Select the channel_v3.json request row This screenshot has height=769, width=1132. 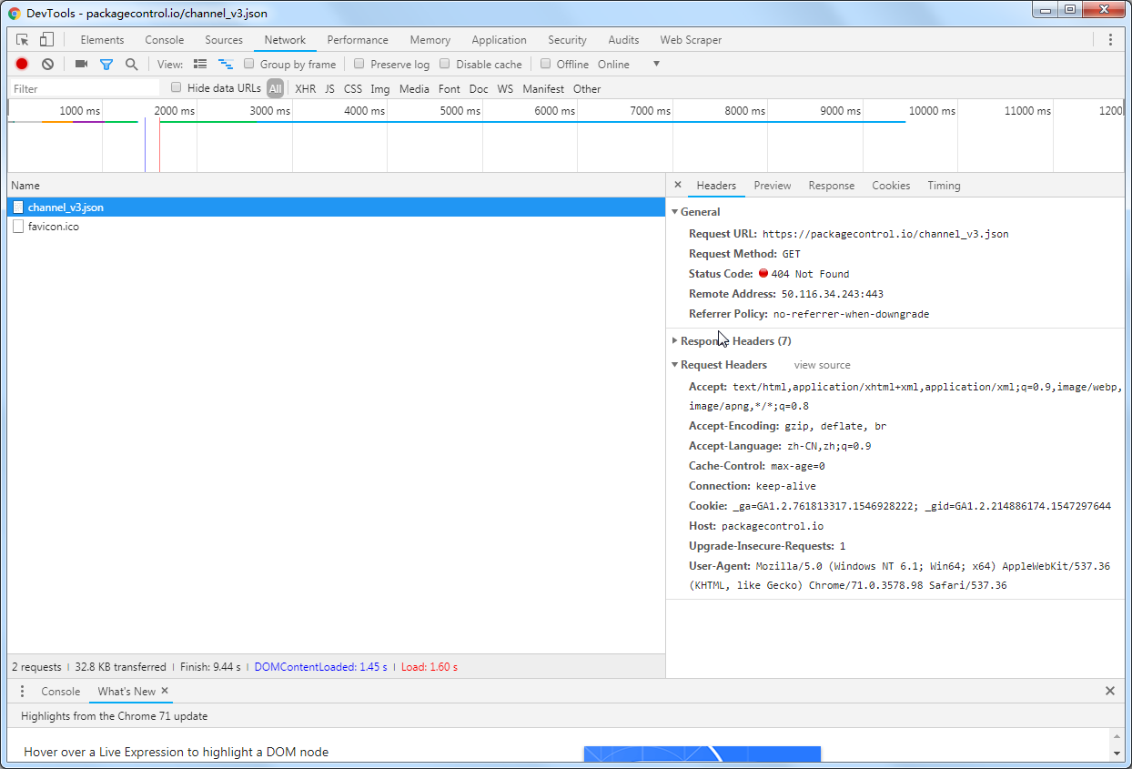336,207
